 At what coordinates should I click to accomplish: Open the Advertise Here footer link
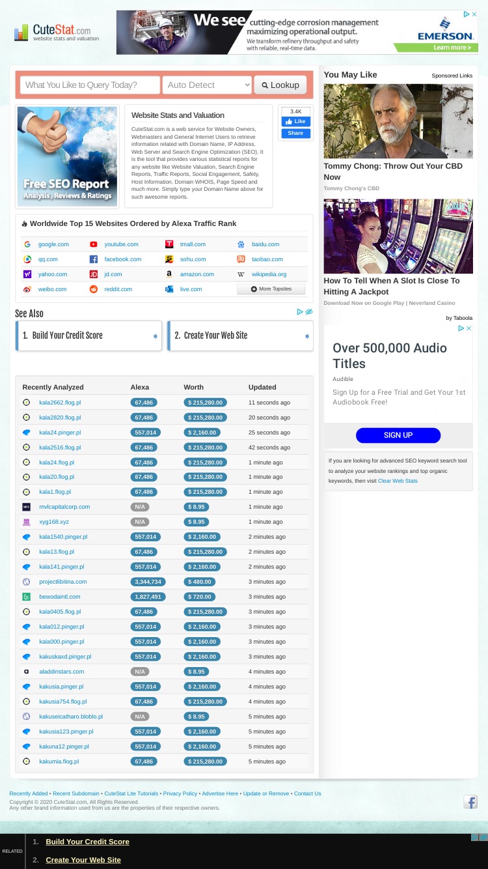(220, 793)
